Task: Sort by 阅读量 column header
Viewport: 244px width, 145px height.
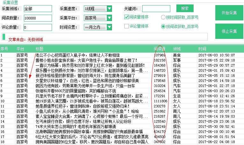Action: (x=159, y=49)
